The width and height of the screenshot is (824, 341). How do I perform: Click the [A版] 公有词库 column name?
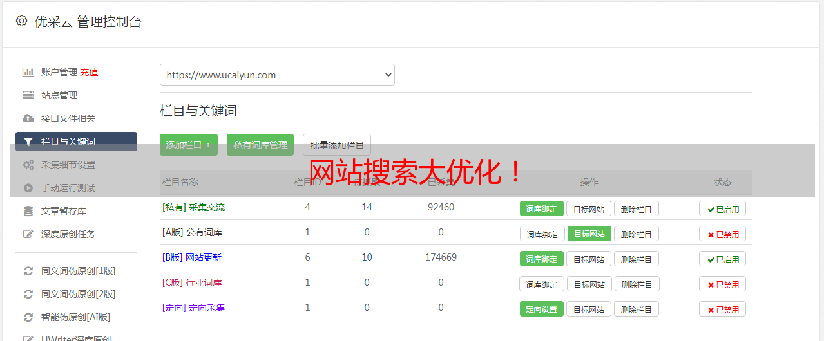(192, 232)
